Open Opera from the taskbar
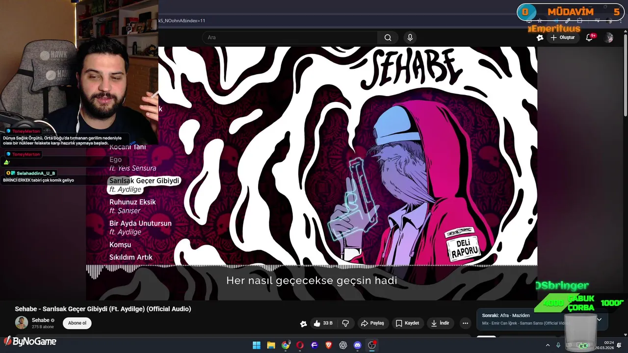Viewport: 628px width, 353px height. click(300, 345)
